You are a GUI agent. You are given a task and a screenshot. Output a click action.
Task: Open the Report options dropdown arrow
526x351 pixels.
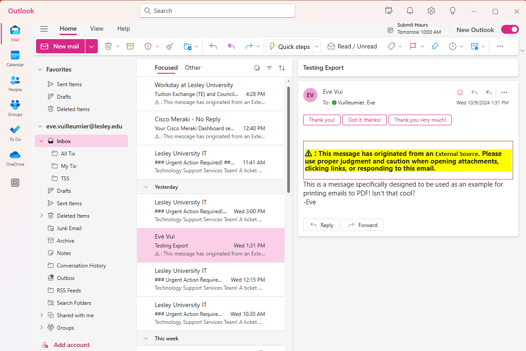click(157, 46)
